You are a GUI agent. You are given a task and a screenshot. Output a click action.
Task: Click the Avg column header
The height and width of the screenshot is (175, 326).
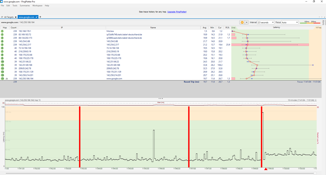click(205, 28)
